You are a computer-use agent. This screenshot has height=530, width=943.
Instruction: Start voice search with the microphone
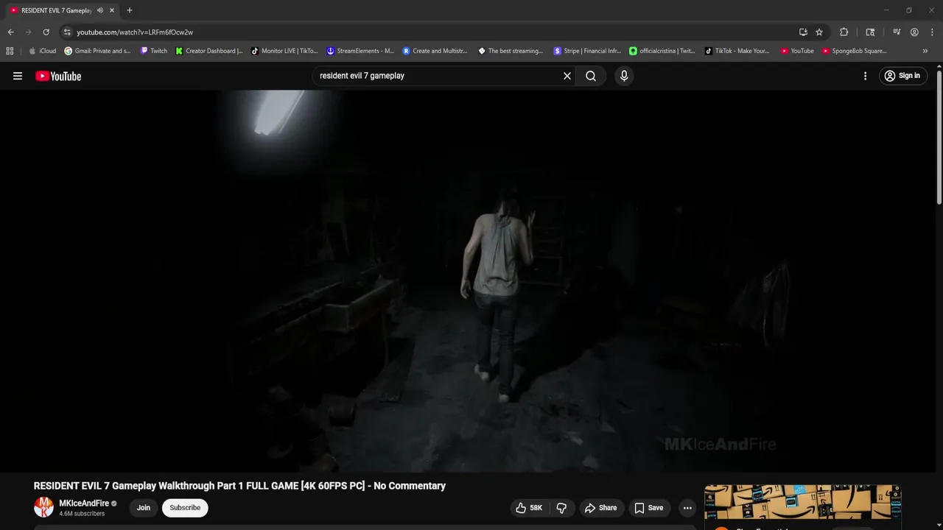(624, 76)
